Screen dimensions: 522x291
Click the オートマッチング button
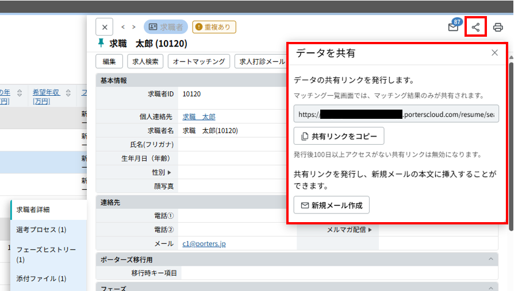[x=199, y=61]
